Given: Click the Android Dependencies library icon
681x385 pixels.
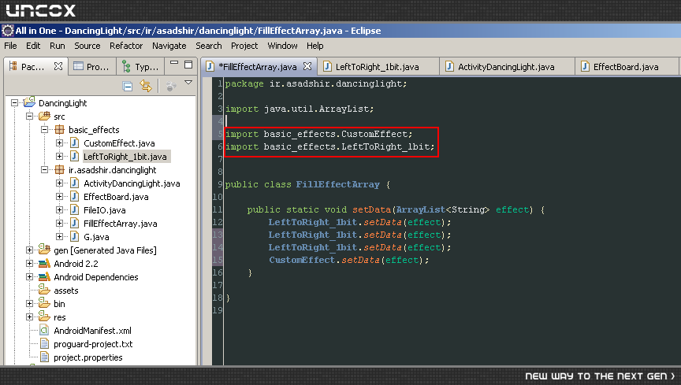Looking at the screenshot, I should coord(44,277).
